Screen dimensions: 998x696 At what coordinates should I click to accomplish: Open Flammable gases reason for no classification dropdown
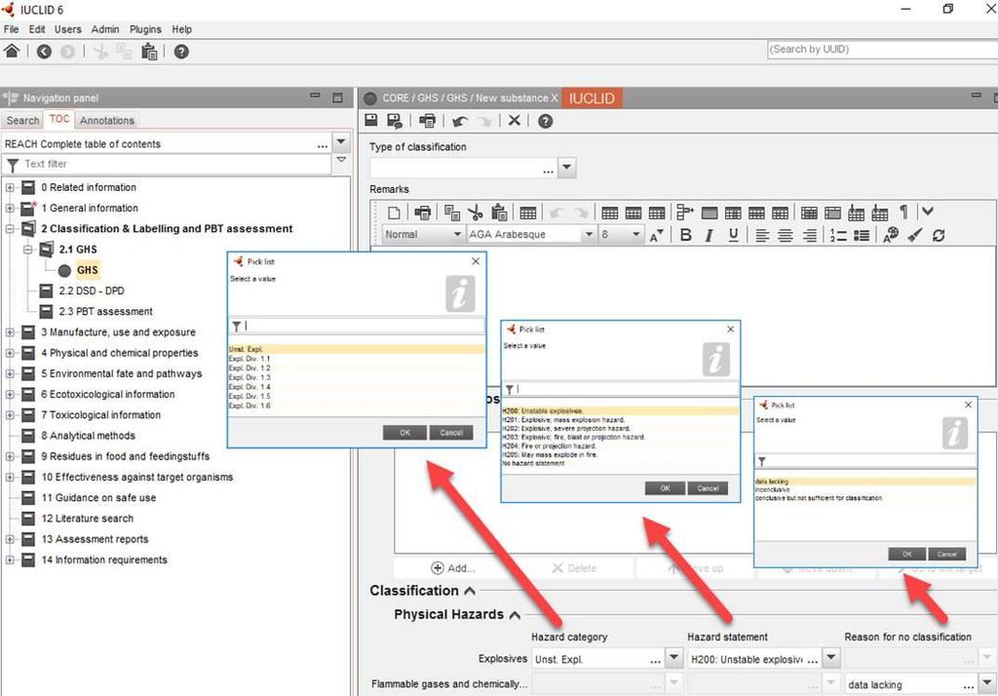pyautogui.click(x=988, y=684)
